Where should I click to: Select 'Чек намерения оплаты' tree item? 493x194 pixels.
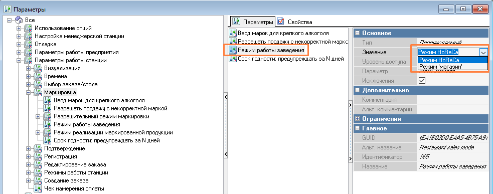point(74,188)
